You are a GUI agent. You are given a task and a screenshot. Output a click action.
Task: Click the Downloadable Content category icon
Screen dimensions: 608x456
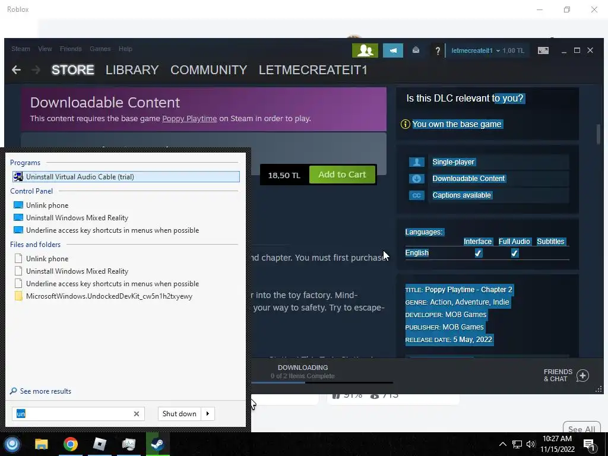416,179
